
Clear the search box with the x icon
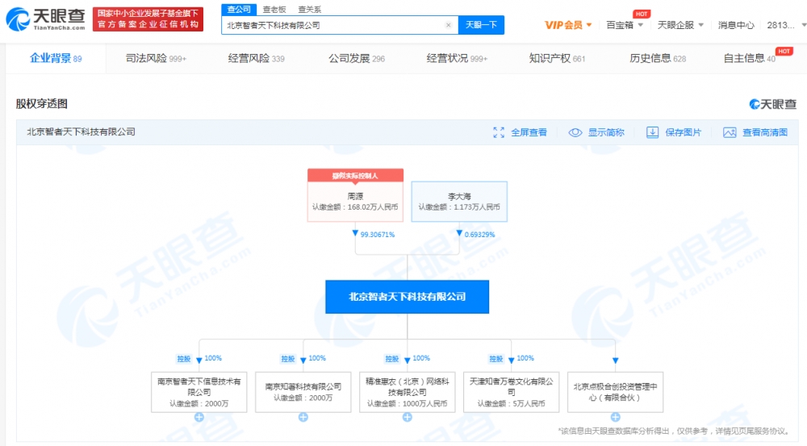tap(448, 25)
